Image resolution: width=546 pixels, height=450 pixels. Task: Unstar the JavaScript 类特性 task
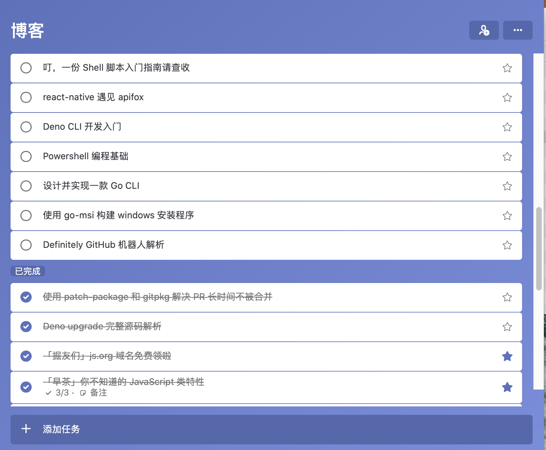click(x=507, y=387)
